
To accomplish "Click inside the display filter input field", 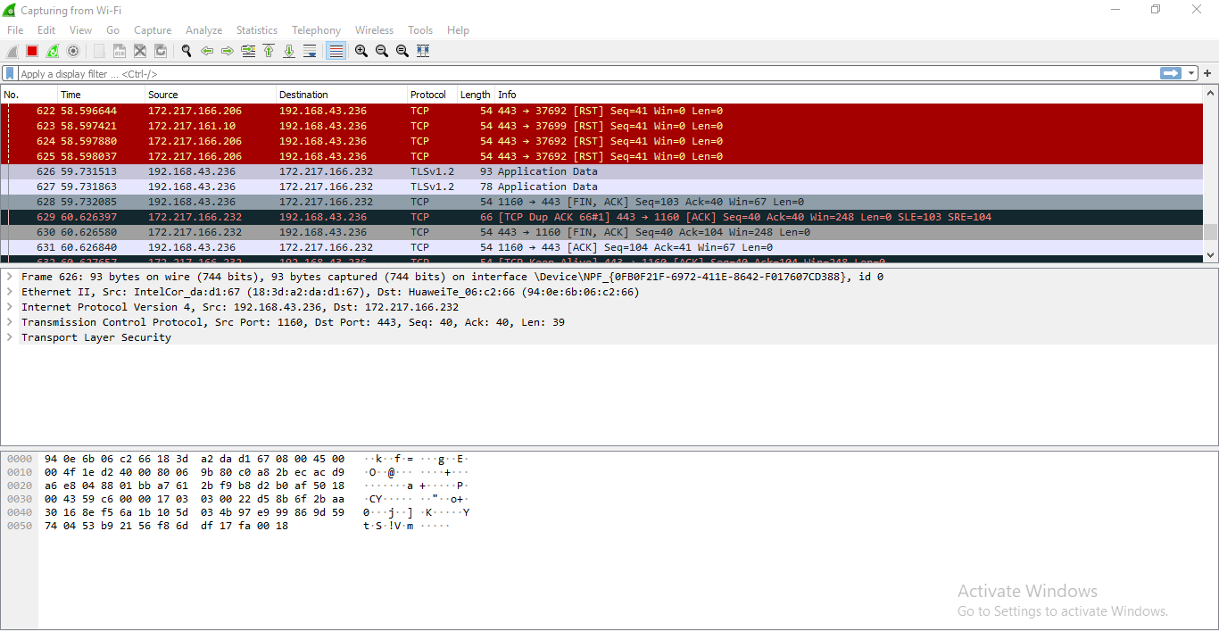I will [x=357, y=72].
